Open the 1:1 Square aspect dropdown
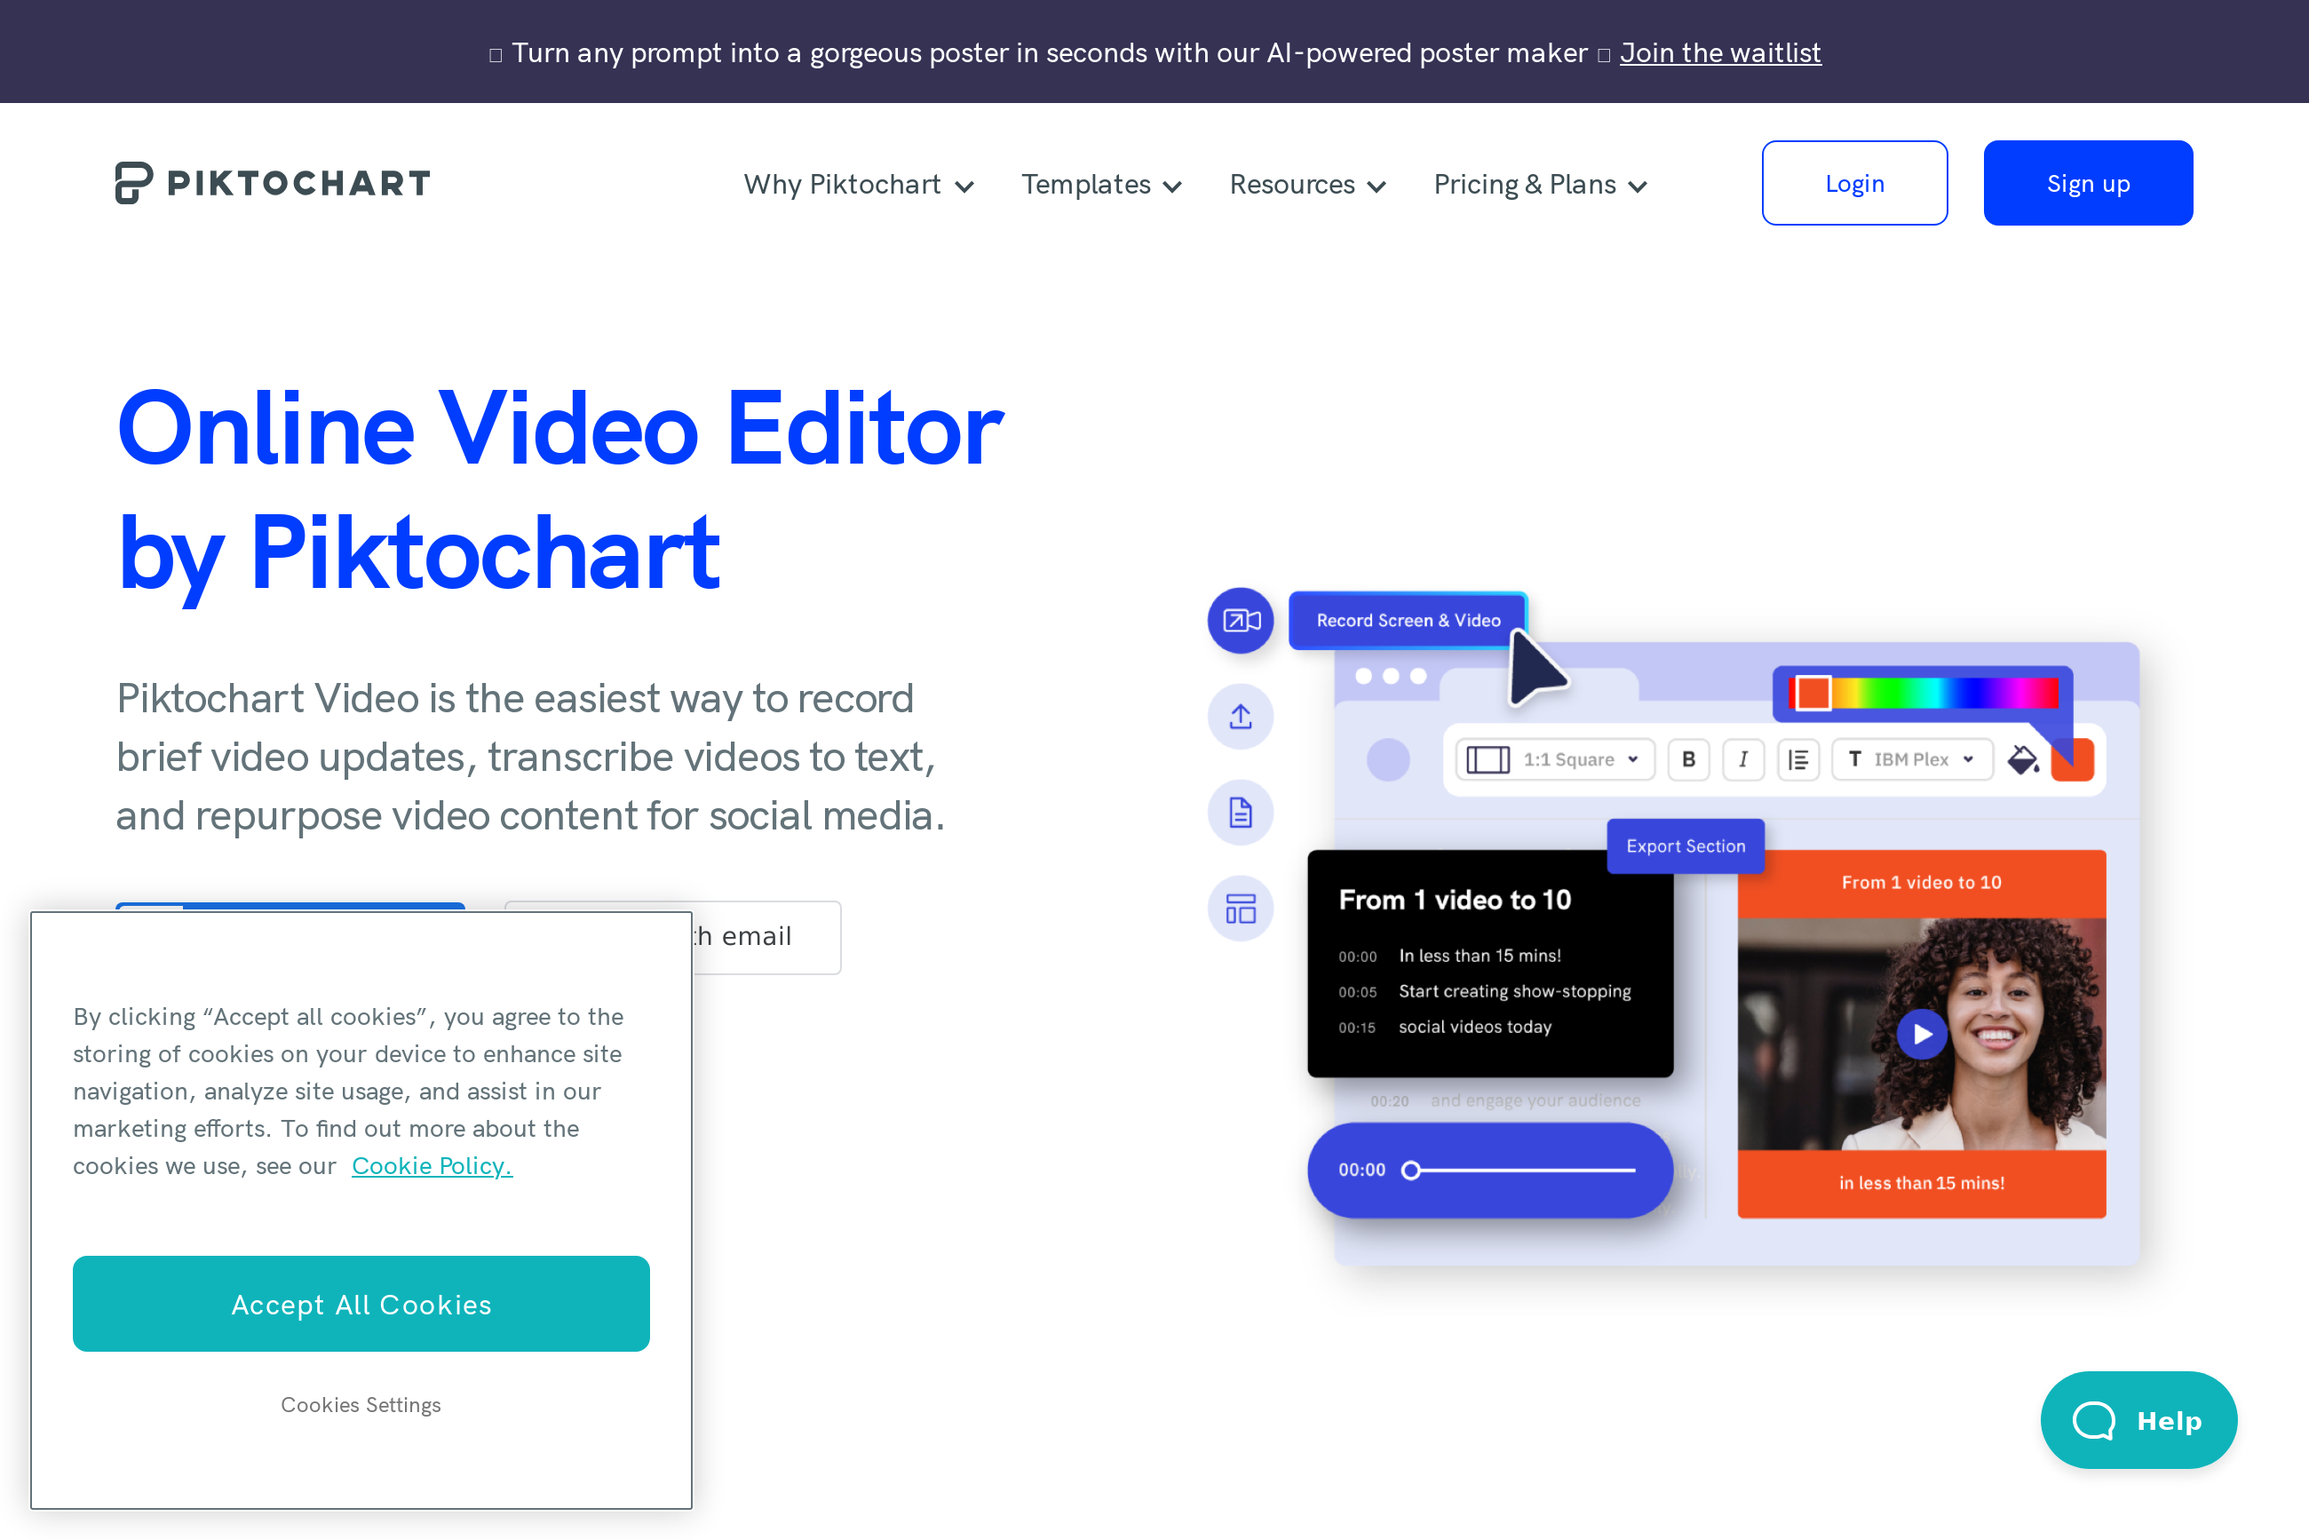Image resolution: width=2309 pixels, height=1540 pixels. [x=1555, y=759]
